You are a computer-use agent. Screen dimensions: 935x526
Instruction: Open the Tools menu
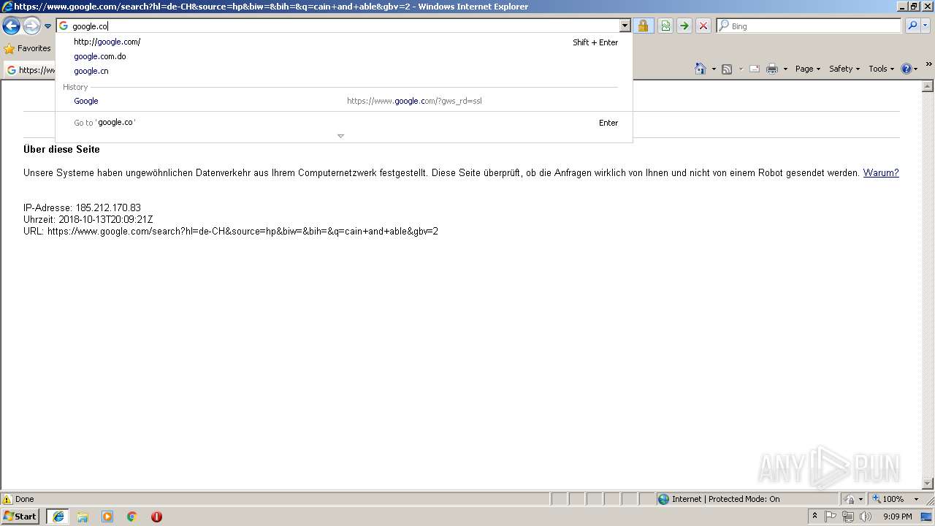[881, 69]
